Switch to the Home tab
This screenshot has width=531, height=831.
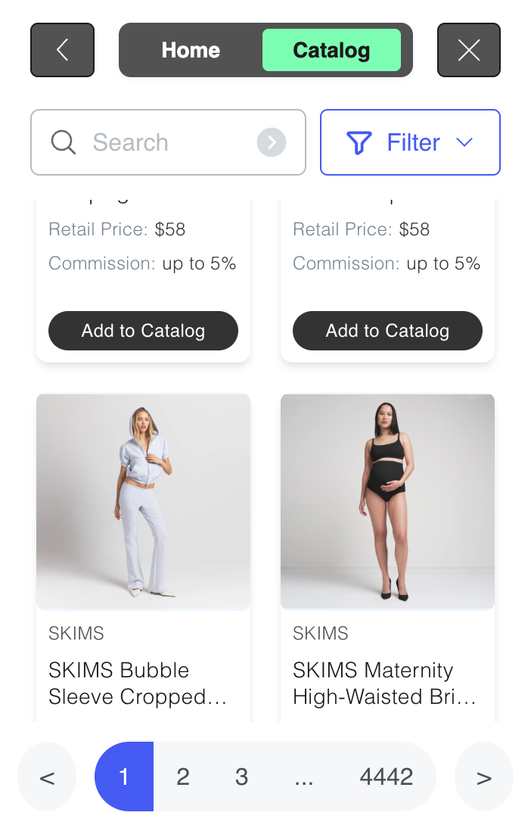(x=191, y=50)
